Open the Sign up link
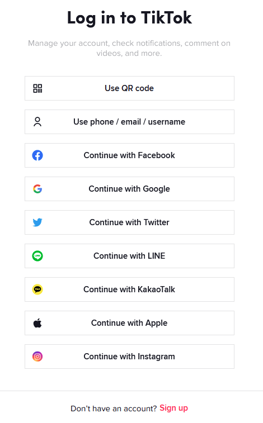Viewport: 263px width, 423px height. [x=173, y=408]
